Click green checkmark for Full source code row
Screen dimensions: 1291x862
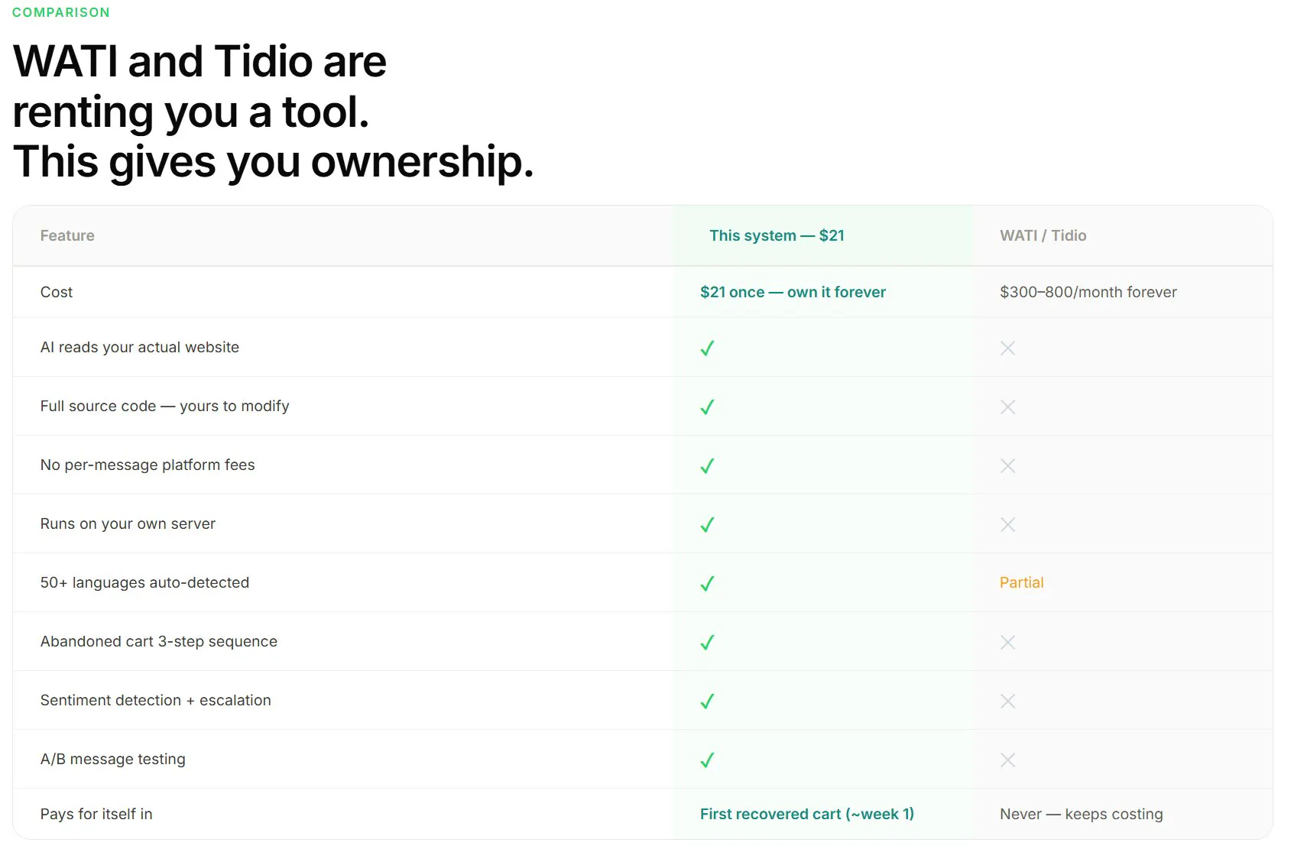[x=707, y=407]
